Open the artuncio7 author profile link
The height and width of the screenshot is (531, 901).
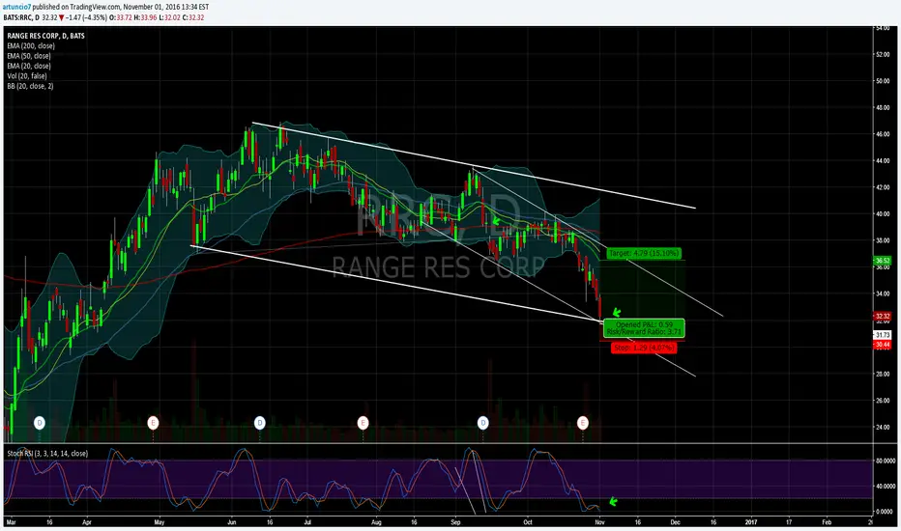tap(16, 7)
